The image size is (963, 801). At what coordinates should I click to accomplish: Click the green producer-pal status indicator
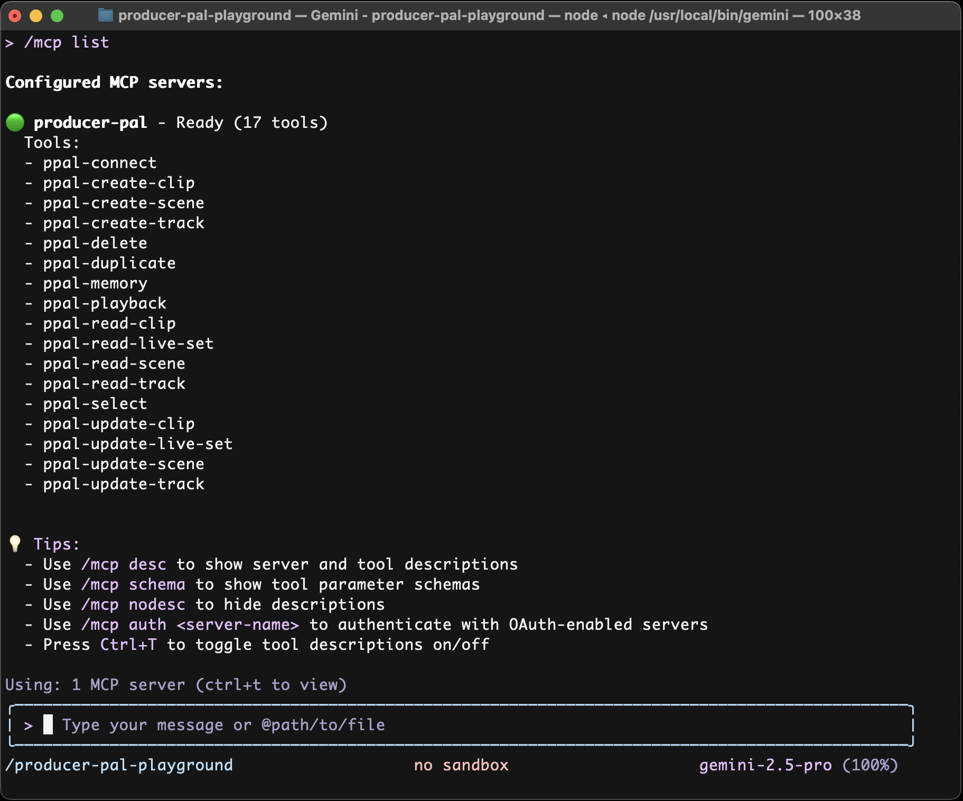coord(15,122)
